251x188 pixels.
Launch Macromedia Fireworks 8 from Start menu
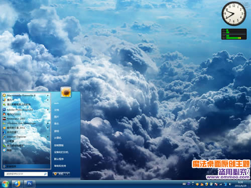point(26,95)
